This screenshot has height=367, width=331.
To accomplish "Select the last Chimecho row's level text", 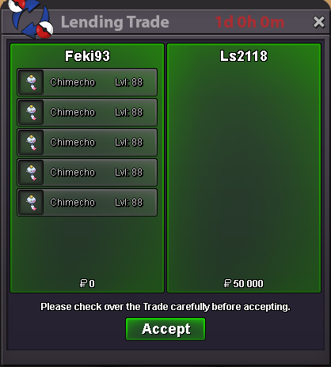I will [129, 202].
